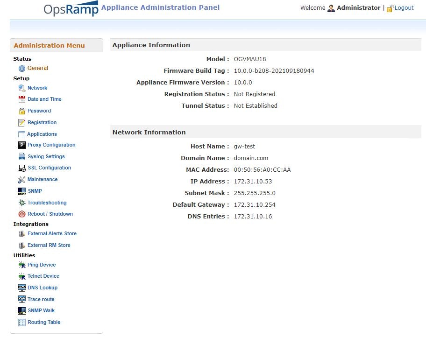This screenshot has width=426, height=337.
Task: Select Maintenance menu entry
Action: (x=43, y=180)
